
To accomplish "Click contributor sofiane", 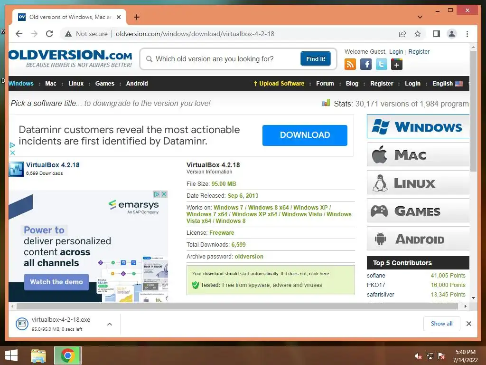I will (x=376, y=276).
